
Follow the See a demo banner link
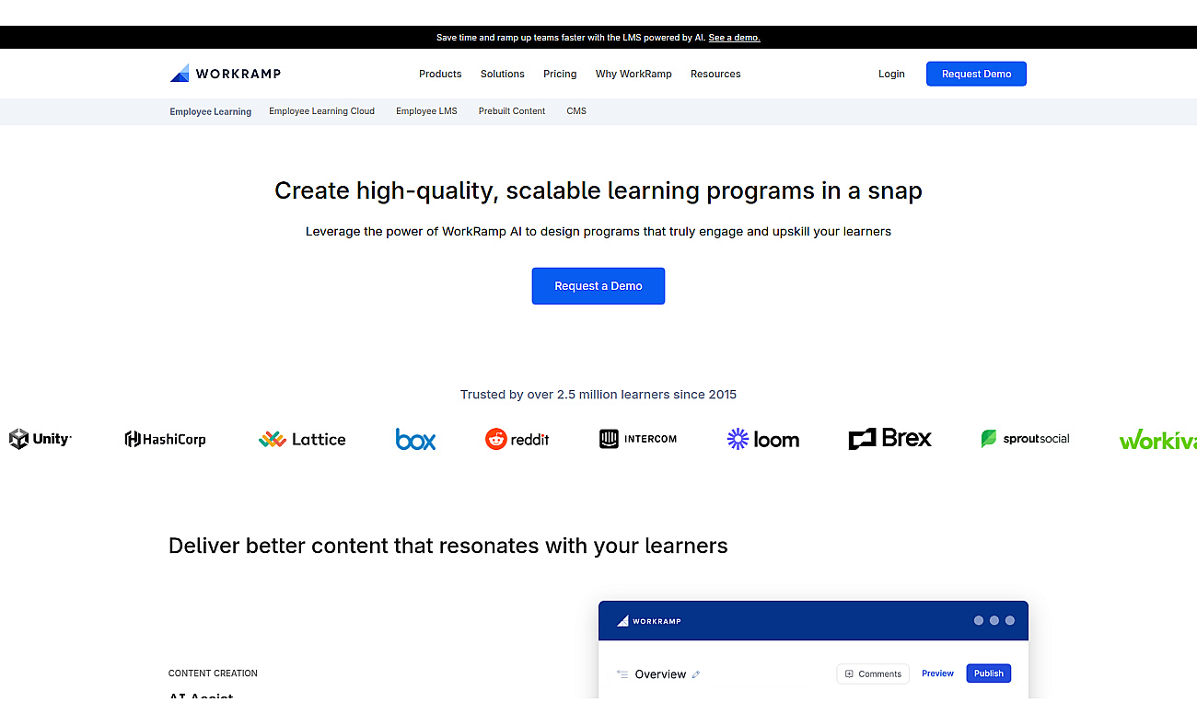tap(735, 38)
